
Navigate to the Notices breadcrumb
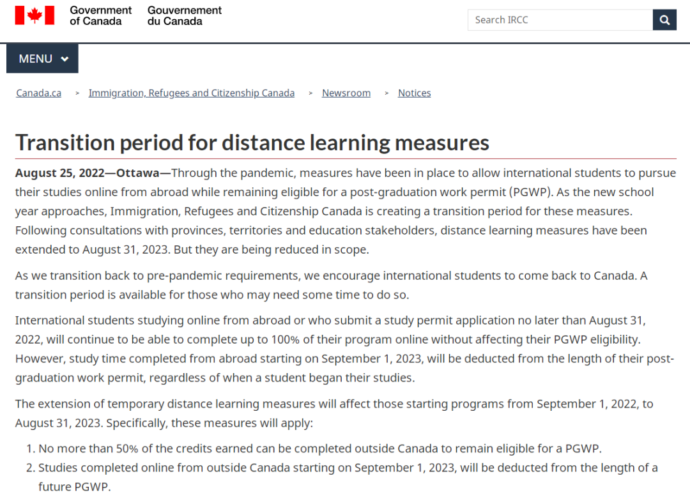tap(415, 93)
